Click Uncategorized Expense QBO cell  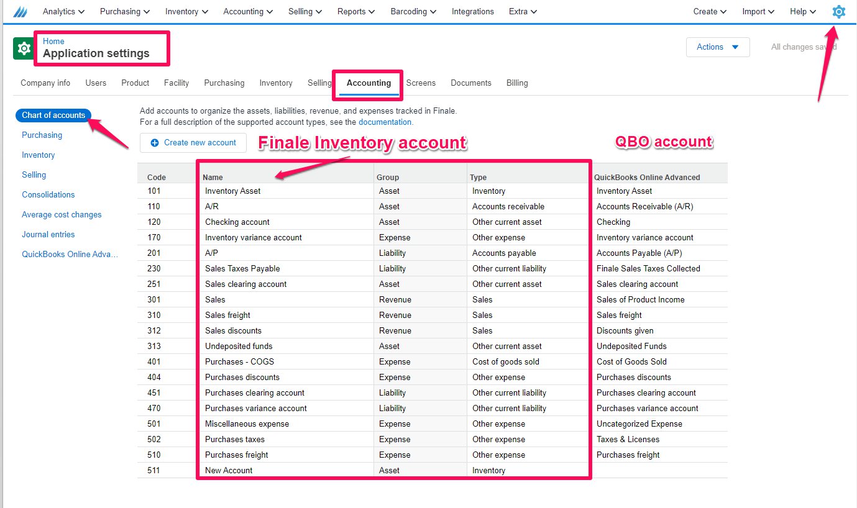659,424
